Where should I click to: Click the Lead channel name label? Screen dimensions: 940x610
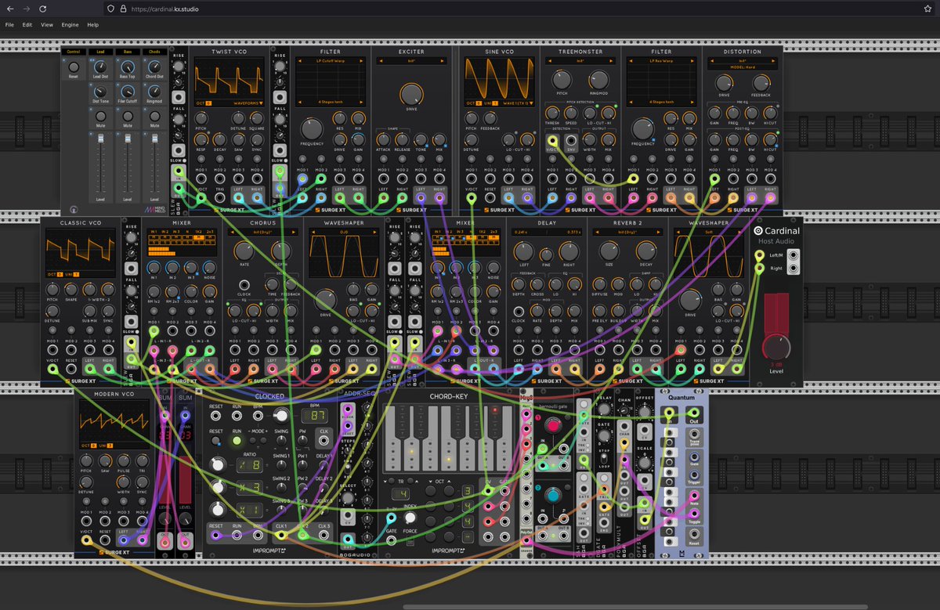(100, 52)
